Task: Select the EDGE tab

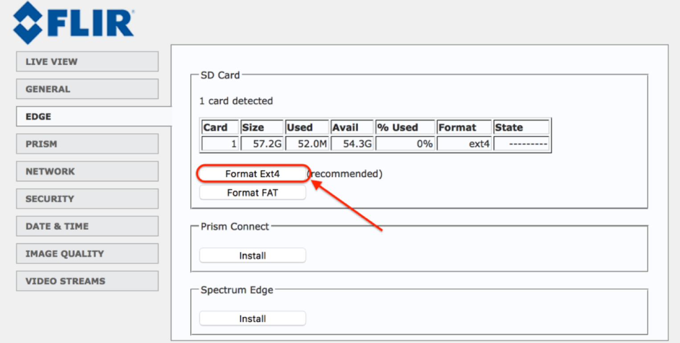Action: coord(94,117)
